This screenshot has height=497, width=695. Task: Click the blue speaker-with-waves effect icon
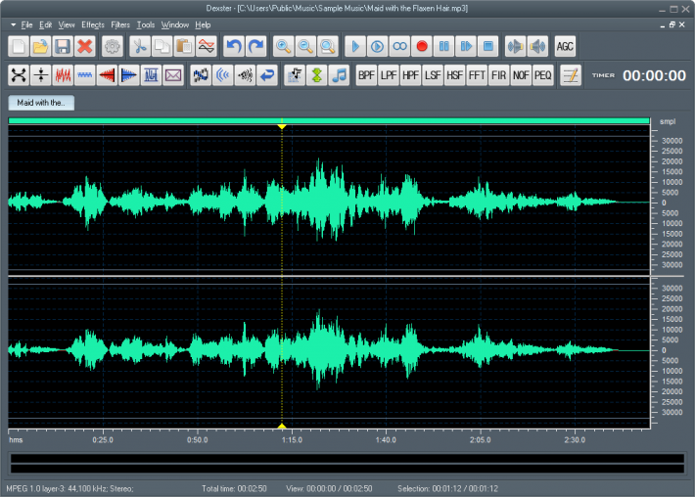coord(201,75)
